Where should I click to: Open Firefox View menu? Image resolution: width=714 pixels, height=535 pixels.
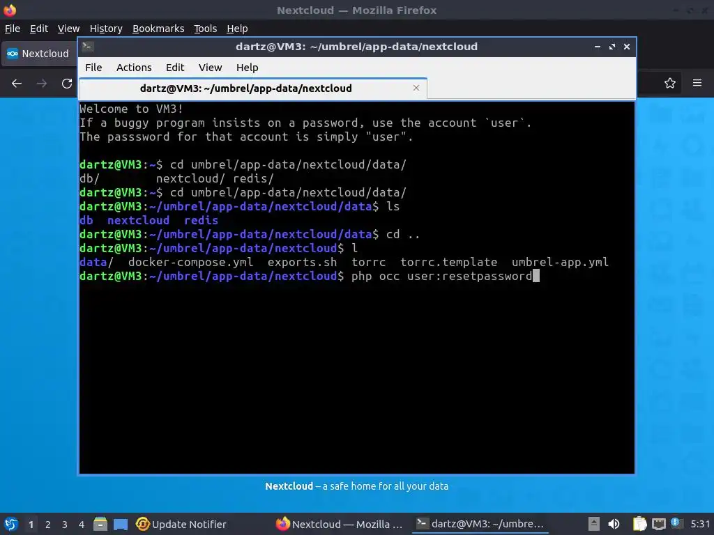(68, 29)
